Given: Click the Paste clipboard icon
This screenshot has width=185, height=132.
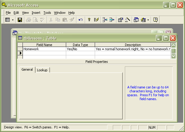Looking at the screenshot, I should click(x=65, y=20).
